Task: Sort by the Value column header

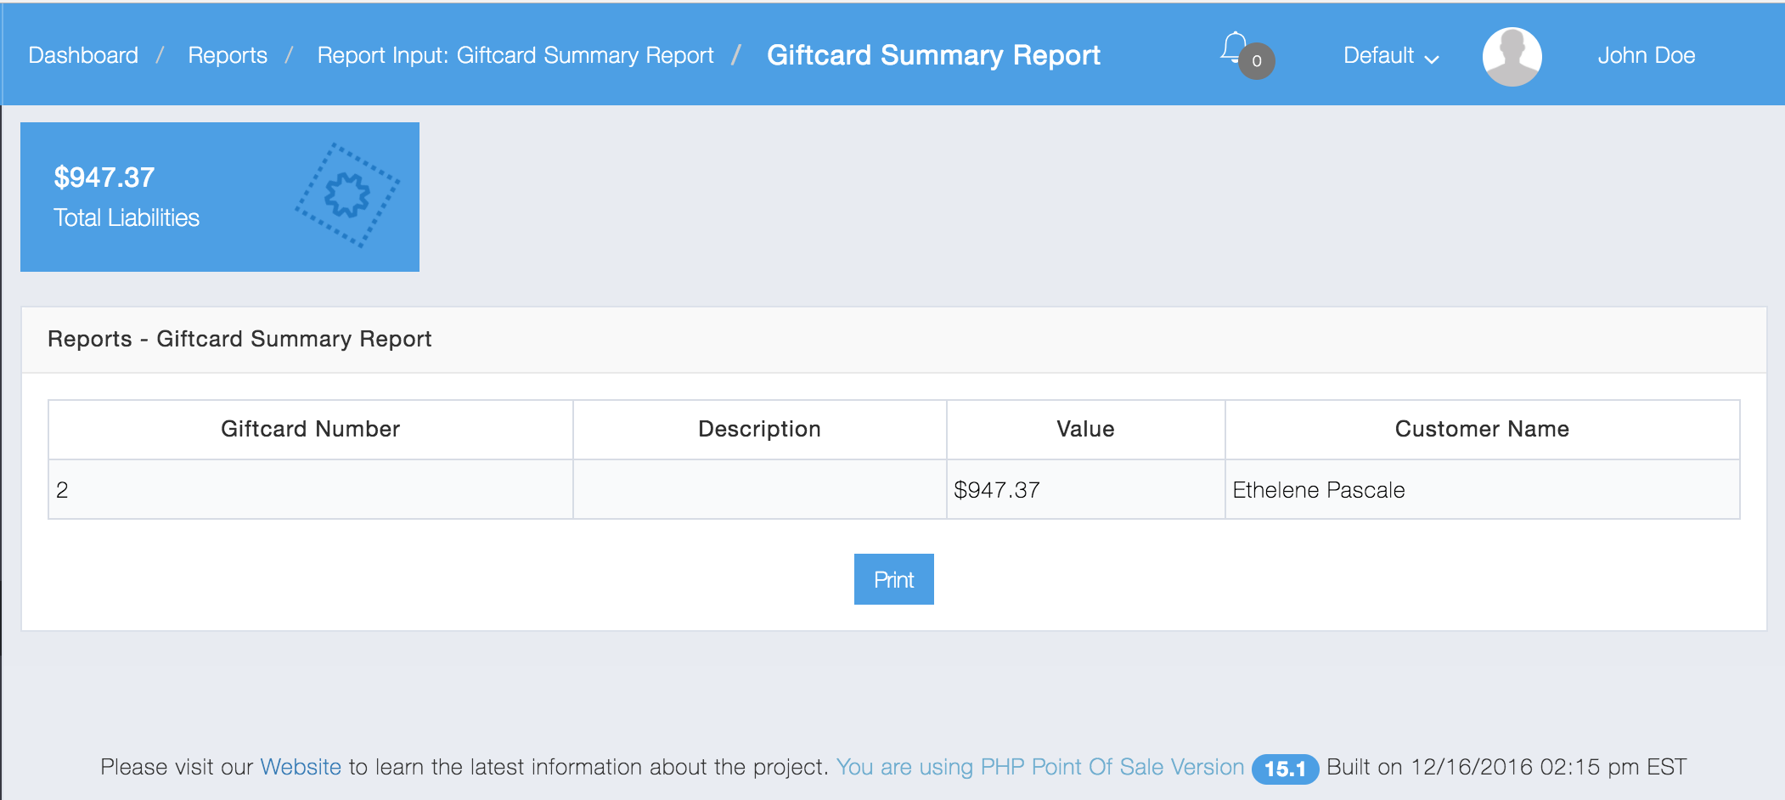Action: [x=1085, y=429]
